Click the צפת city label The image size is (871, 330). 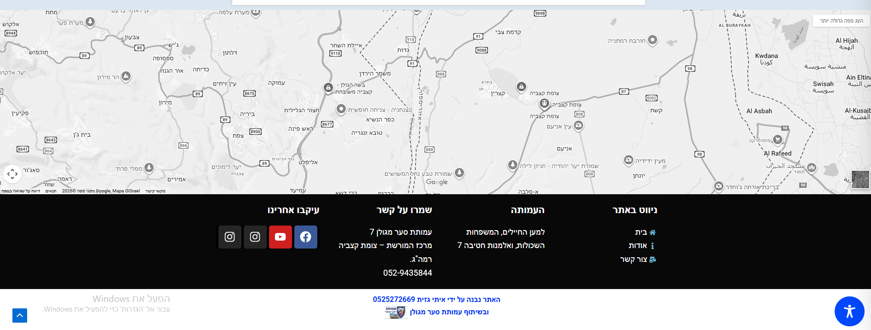pos(238,136)
